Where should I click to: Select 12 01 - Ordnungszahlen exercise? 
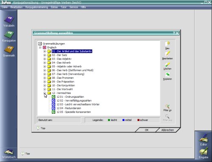click(70, 97)
